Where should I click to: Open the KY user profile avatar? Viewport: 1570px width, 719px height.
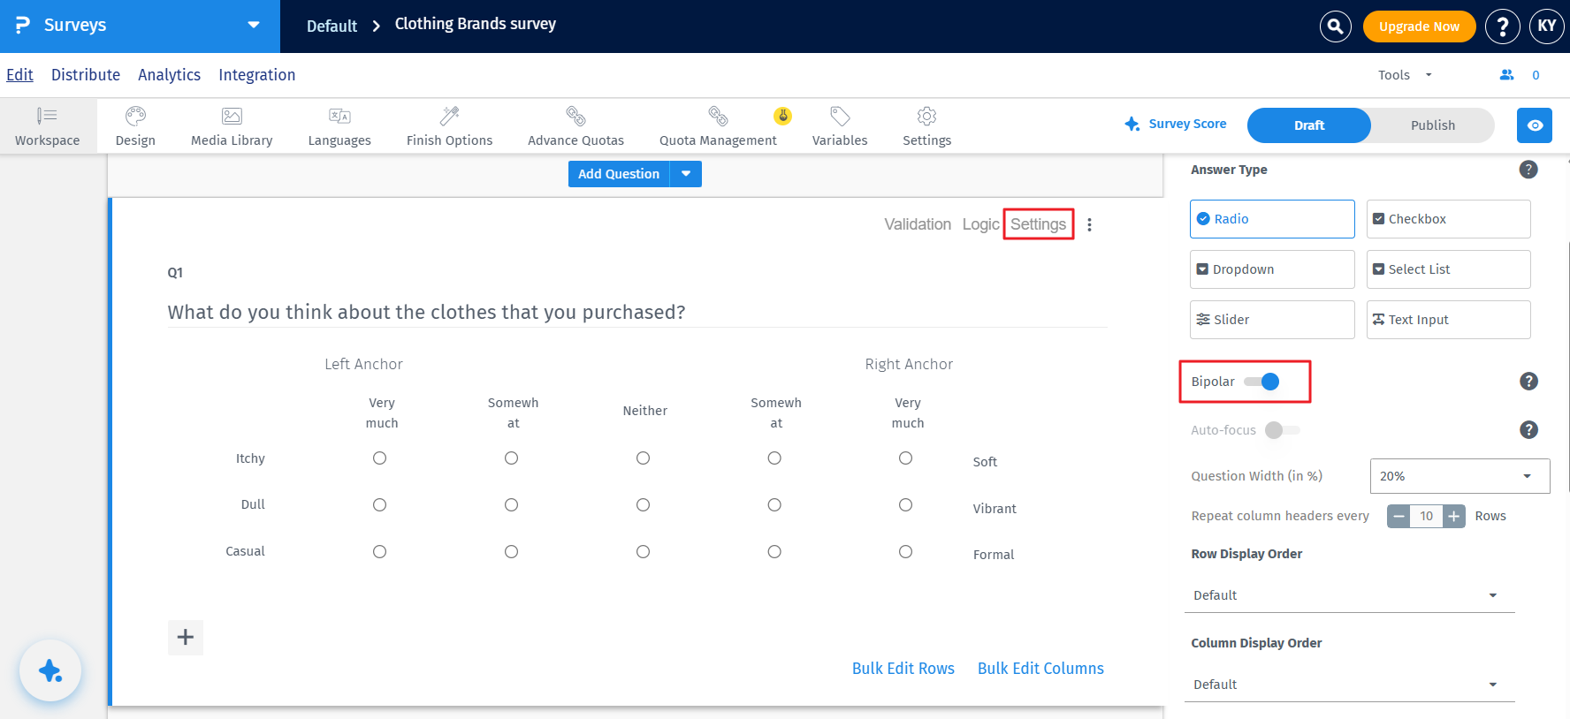point(1547,26)
